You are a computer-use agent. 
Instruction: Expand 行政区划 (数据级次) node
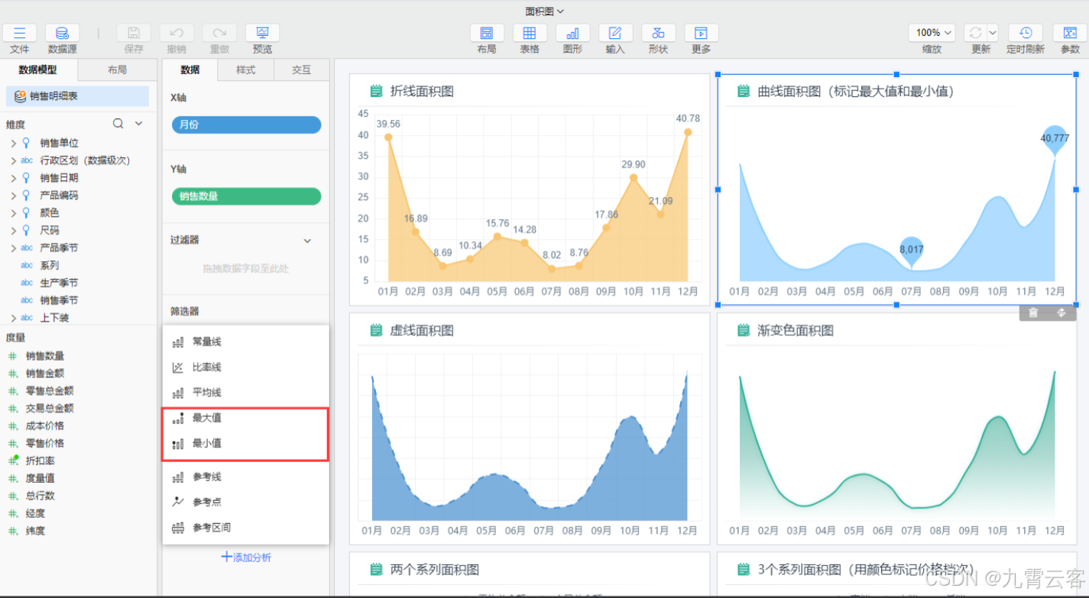[x=13, y=160]
